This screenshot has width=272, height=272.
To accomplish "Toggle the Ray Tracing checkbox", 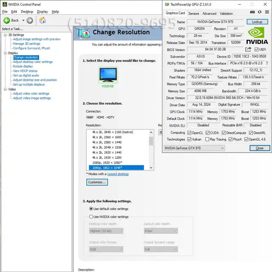I will [x=207, y=139].
